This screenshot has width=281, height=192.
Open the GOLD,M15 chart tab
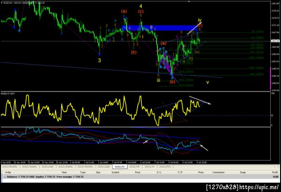(x=165, y=167)
